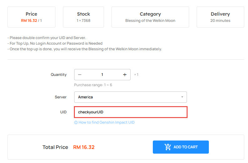Image resolution: width=248 pixels, height=163 pixels.
Task: Click the red RM 16.32 total price
Action: click(84, 147)
